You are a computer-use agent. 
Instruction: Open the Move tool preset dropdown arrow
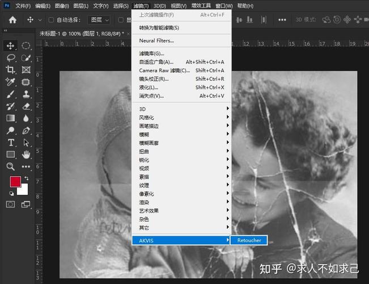coord(40,20)
